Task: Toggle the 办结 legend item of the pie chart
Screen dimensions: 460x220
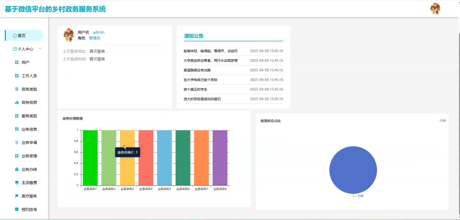Action: 442,121
